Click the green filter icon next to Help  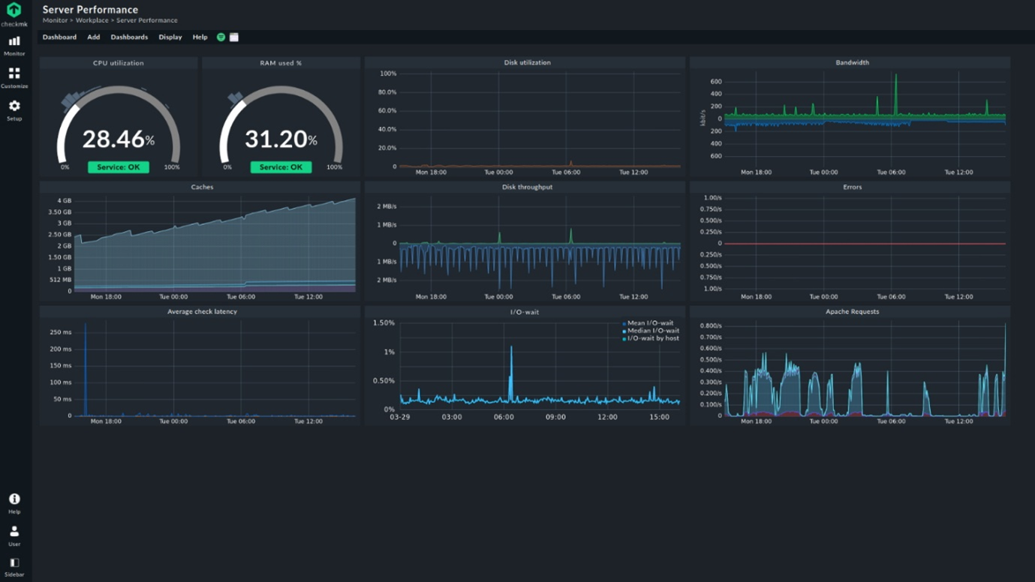[x=220, y=36]
